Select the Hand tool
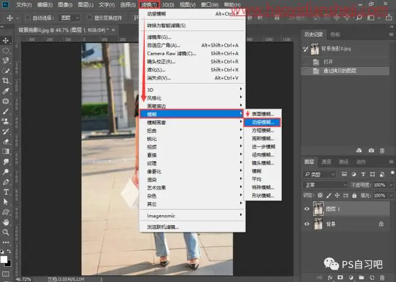Image resolution: width=396 pixels, height=282 pixels. point(6,222)
